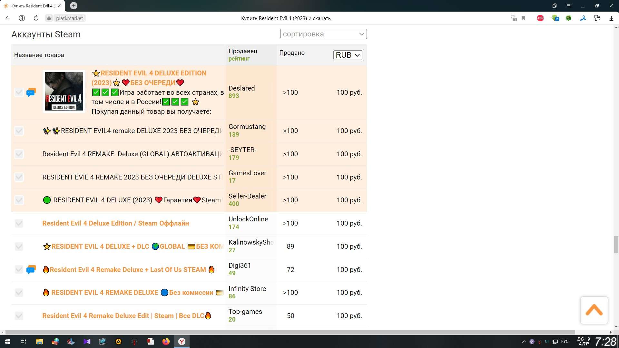
Task: Open the browser downloads icon
Action: click(611, 18)
